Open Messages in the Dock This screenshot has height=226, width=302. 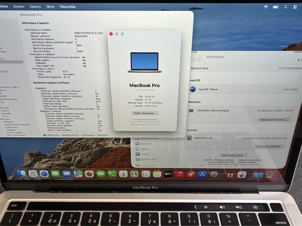(55, 174)
